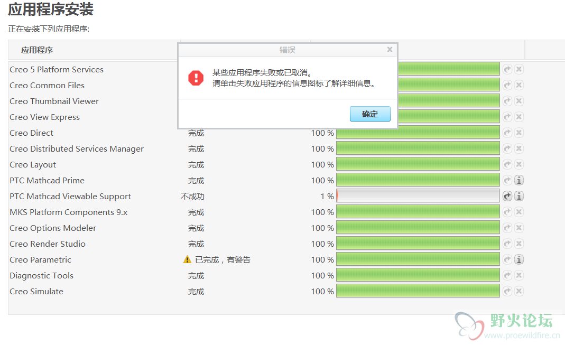Select the Creo Render Studio name
This screenshot has height=345, width=565.
pyautogui.click(x=48, y=244)
